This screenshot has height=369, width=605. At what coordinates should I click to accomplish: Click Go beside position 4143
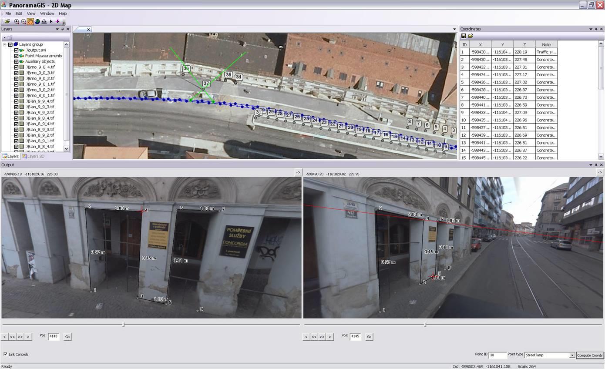click(67, 337)
